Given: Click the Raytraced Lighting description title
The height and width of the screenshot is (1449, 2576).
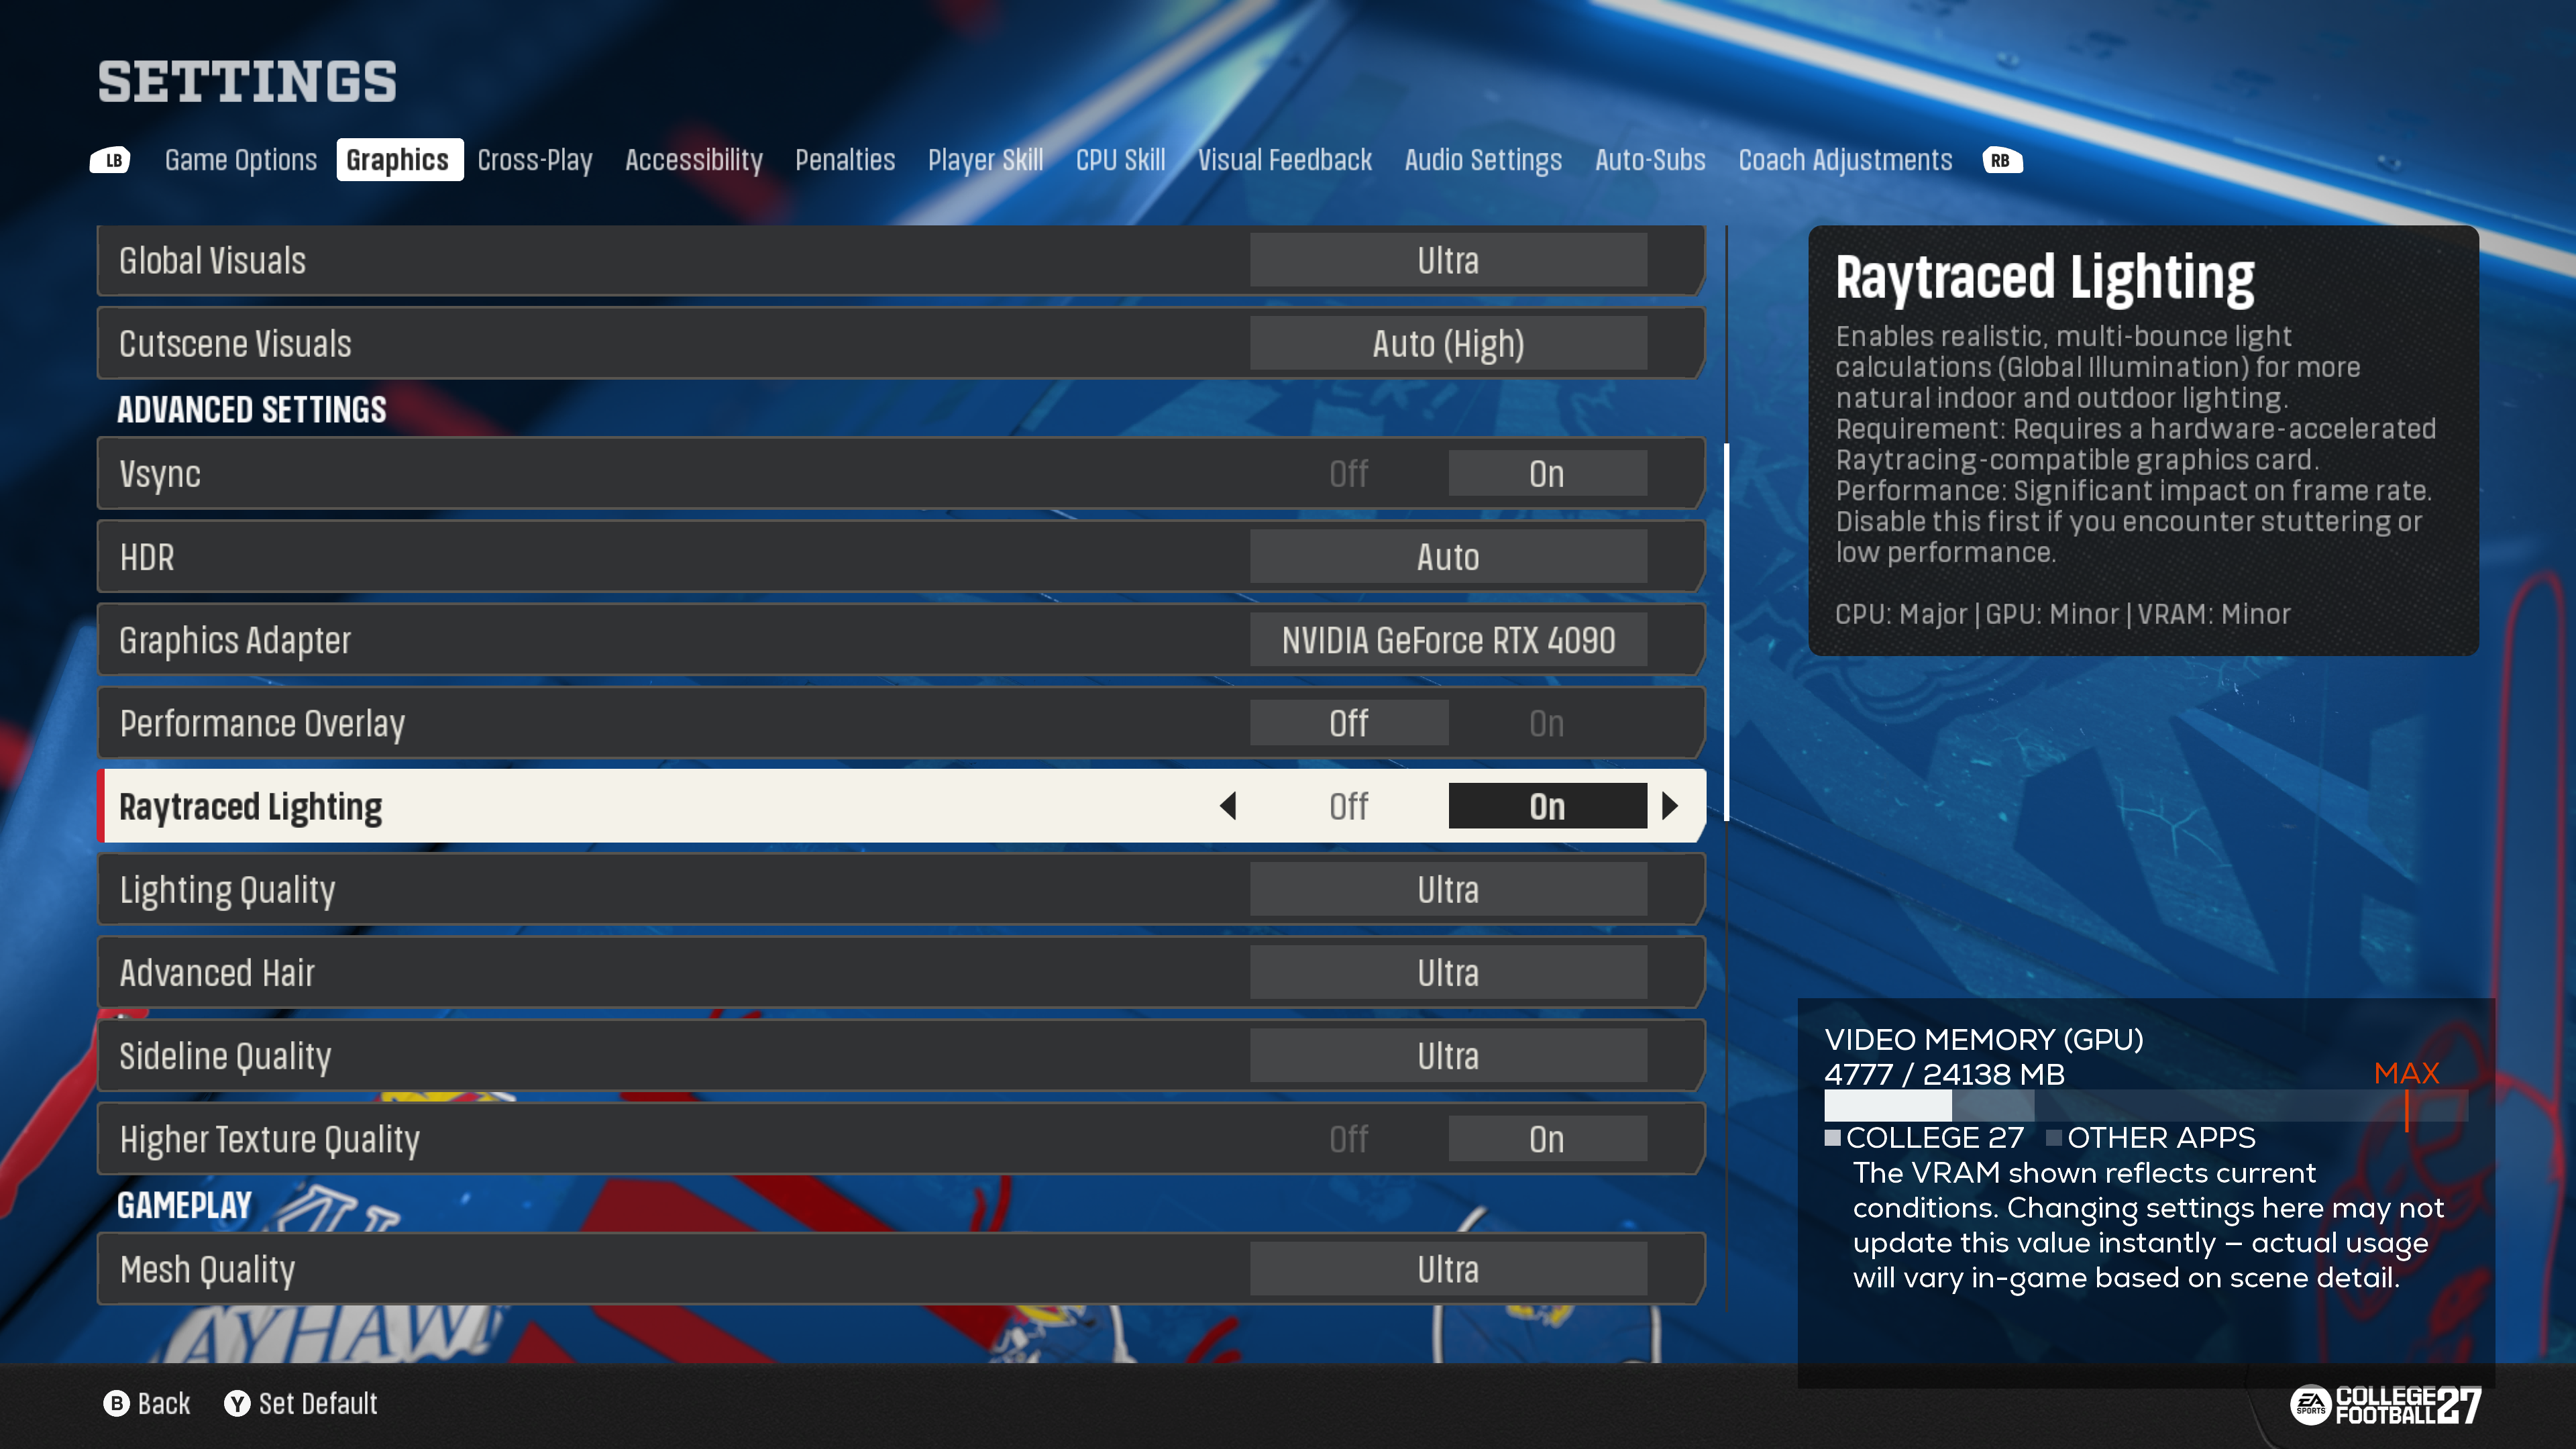Looking at the screenshot, I should (x=2045, y=277).
